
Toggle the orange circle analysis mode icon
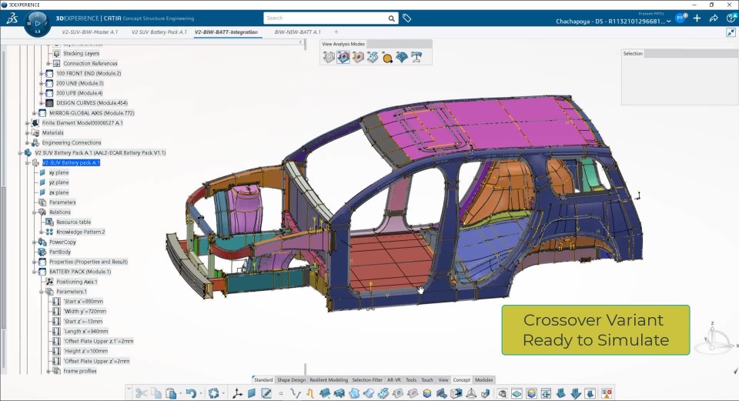point(387,58)
